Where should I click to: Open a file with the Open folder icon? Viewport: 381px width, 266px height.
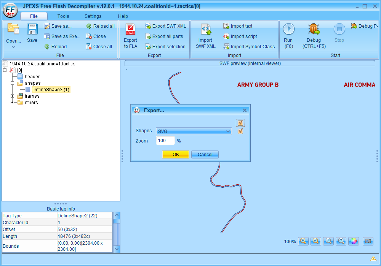click(13, 29)
